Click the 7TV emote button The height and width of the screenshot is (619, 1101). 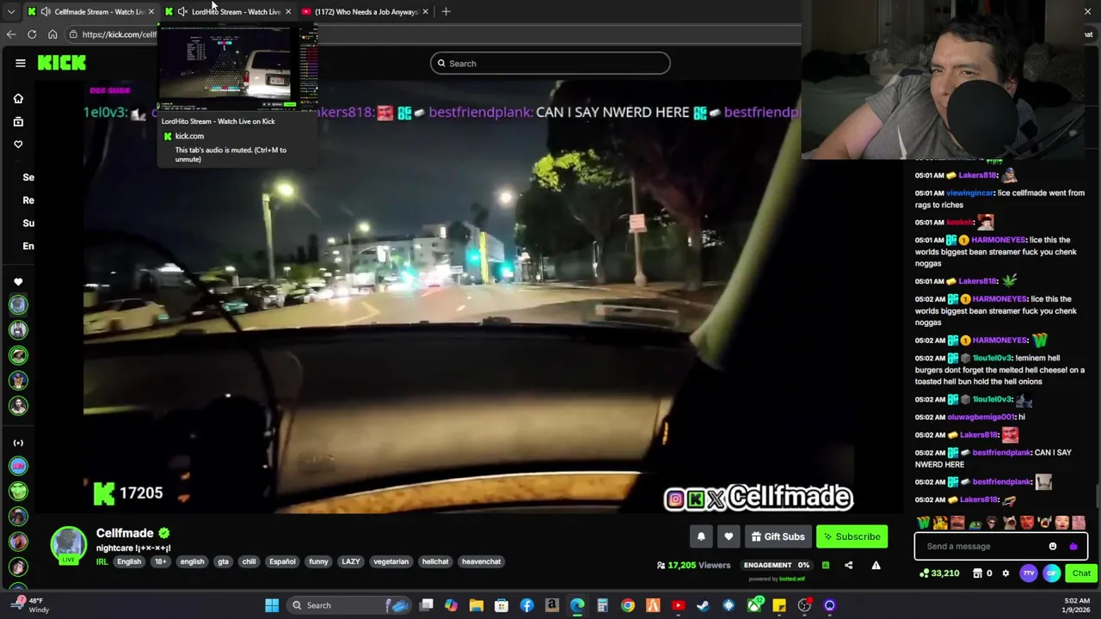[x=1029, y=573]
